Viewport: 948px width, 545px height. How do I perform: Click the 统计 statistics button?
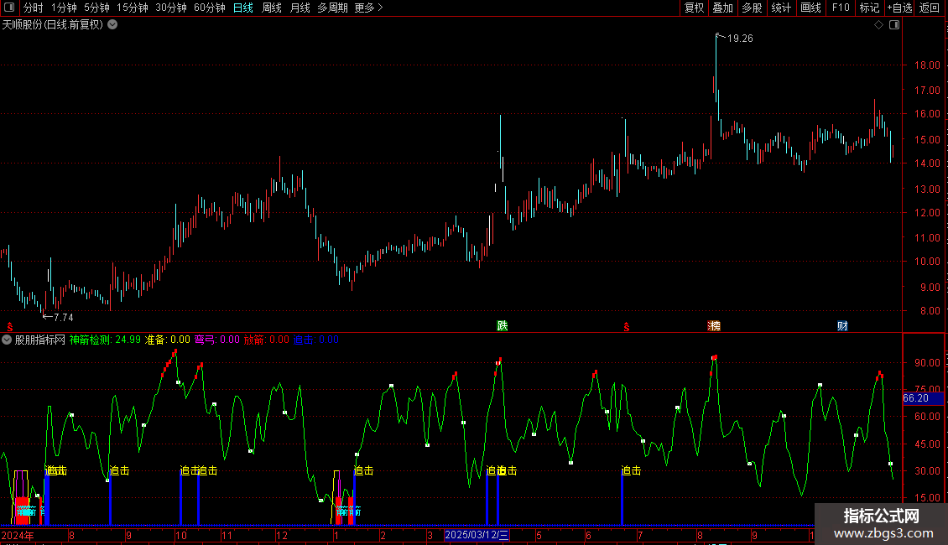pyautogui.click(x=781, y=8)
